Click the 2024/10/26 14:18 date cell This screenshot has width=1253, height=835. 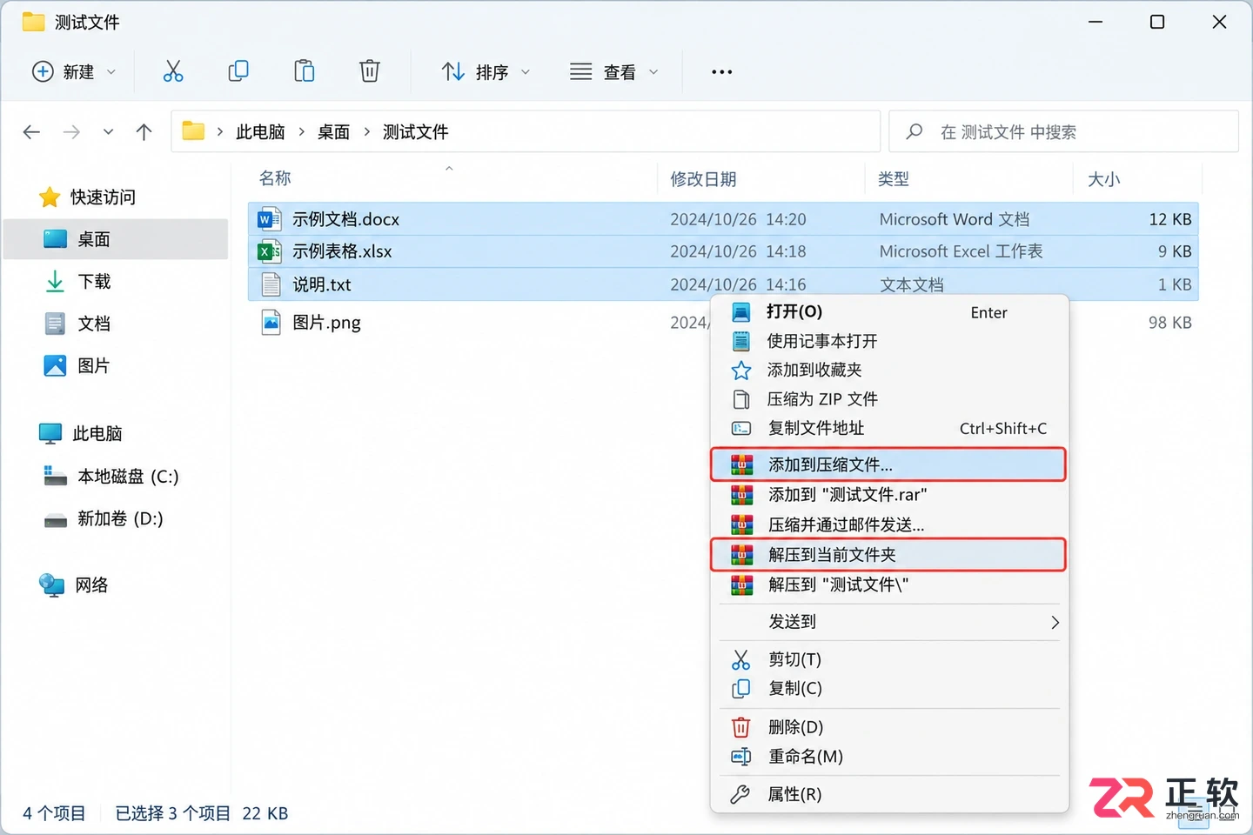click(738, 251)
